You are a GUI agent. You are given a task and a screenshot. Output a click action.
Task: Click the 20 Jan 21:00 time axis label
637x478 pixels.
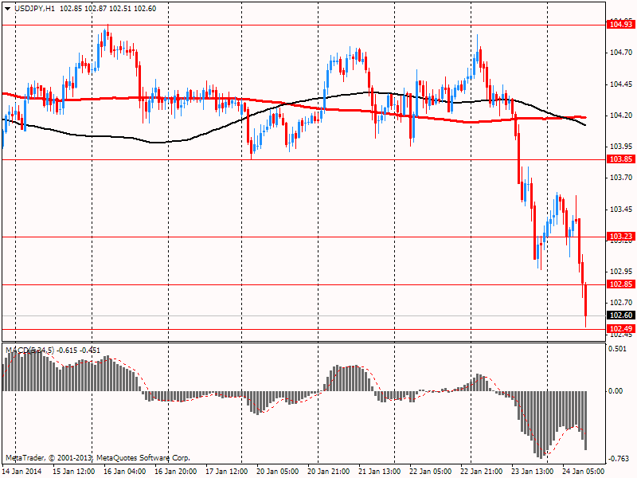pos(329,471)
